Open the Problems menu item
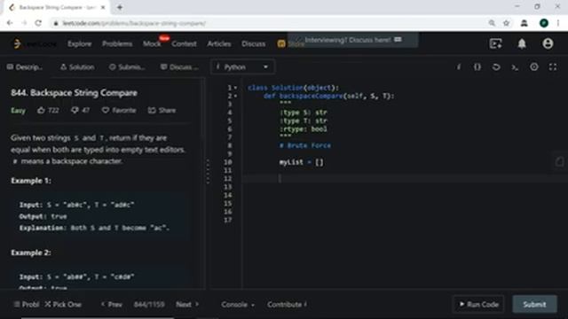The width and height of the screenshot is (568, 319). pos(117,43)
